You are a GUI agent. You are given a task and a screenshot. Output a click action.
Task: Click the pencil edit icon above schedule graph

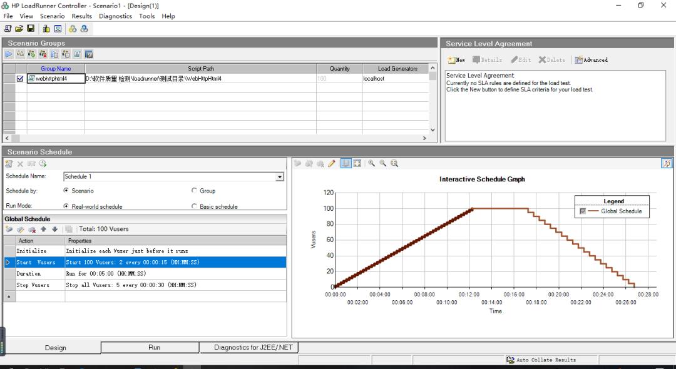332,163
